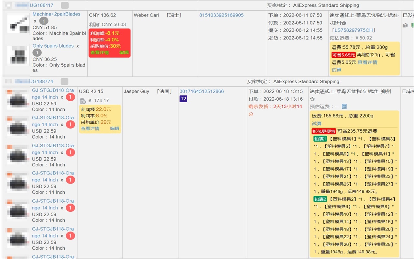Image resolution: width=414 pixels, height=259 pixels.
Task: Click the coin icon next to ¥ 174.17
Action: [82, 101]
